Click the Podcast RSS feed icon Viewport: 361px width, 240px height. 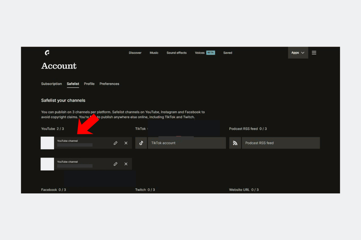pyautogui.click(x=235, y=143)
